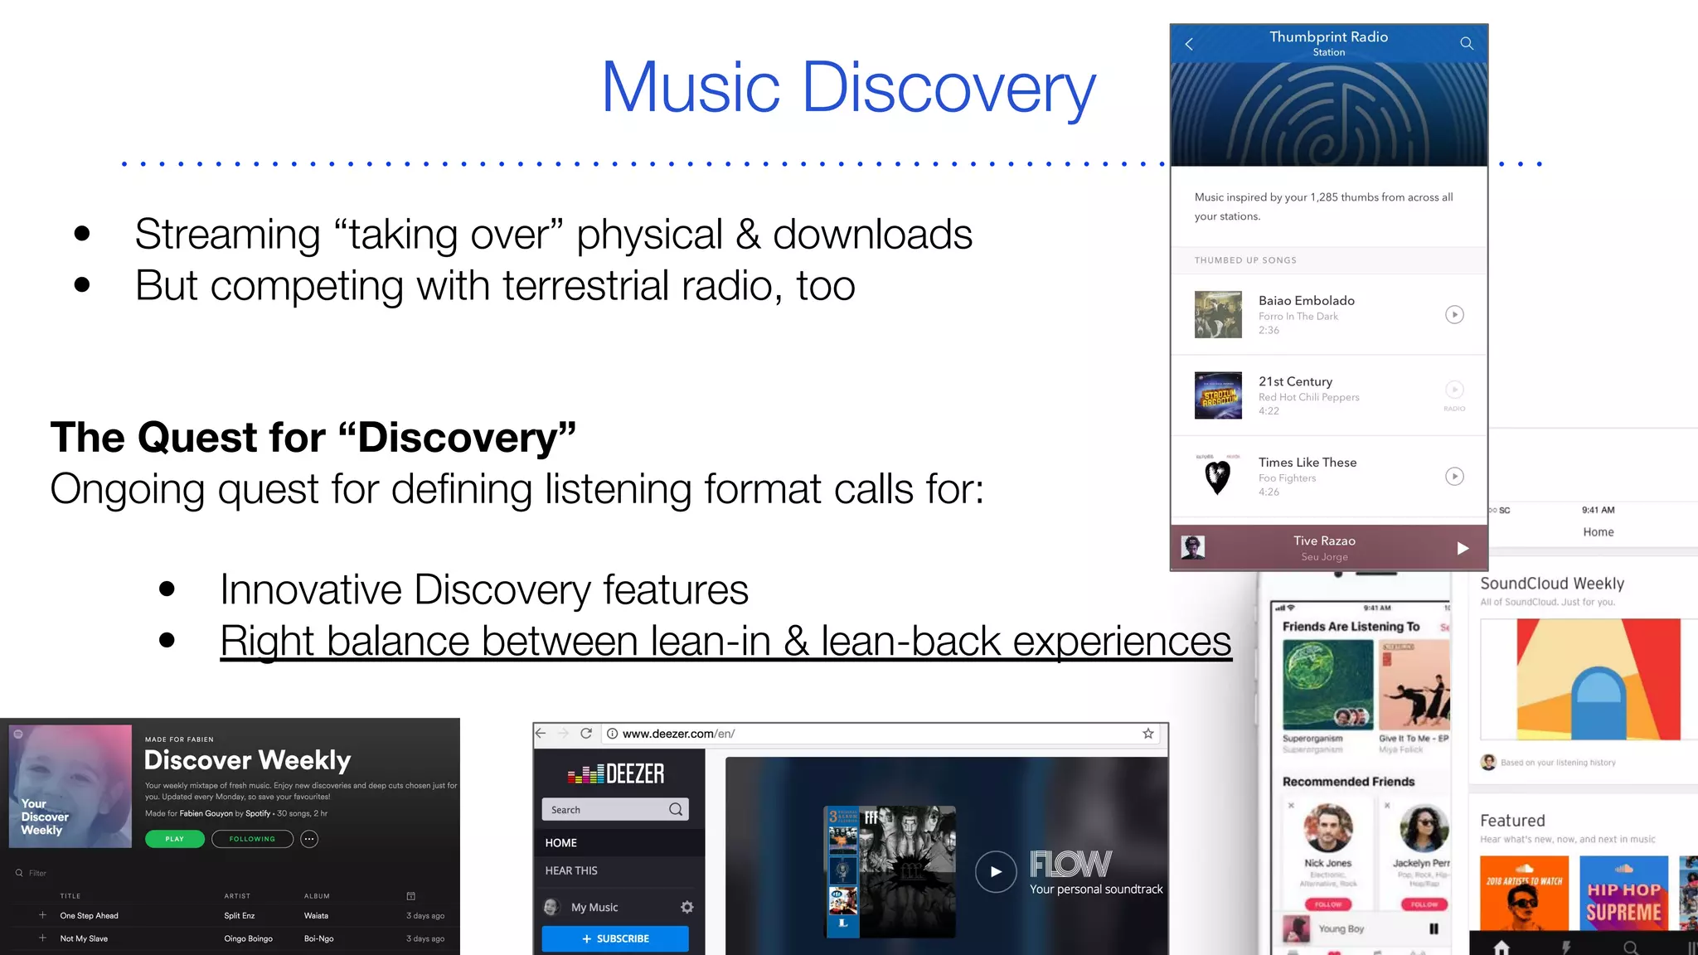Image resolution: width=1698 pixels, height=955 pixels.
Task: Open Hip Hop Supreme playlist
Action: coord(1623,894)
